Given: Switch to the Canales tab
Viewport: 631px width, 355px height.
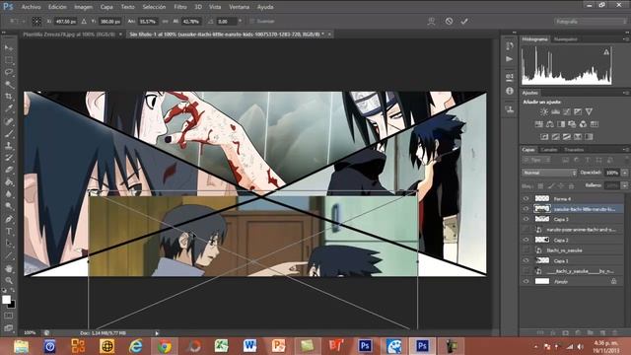Looking at the screenshot, I should coord(549,150).
